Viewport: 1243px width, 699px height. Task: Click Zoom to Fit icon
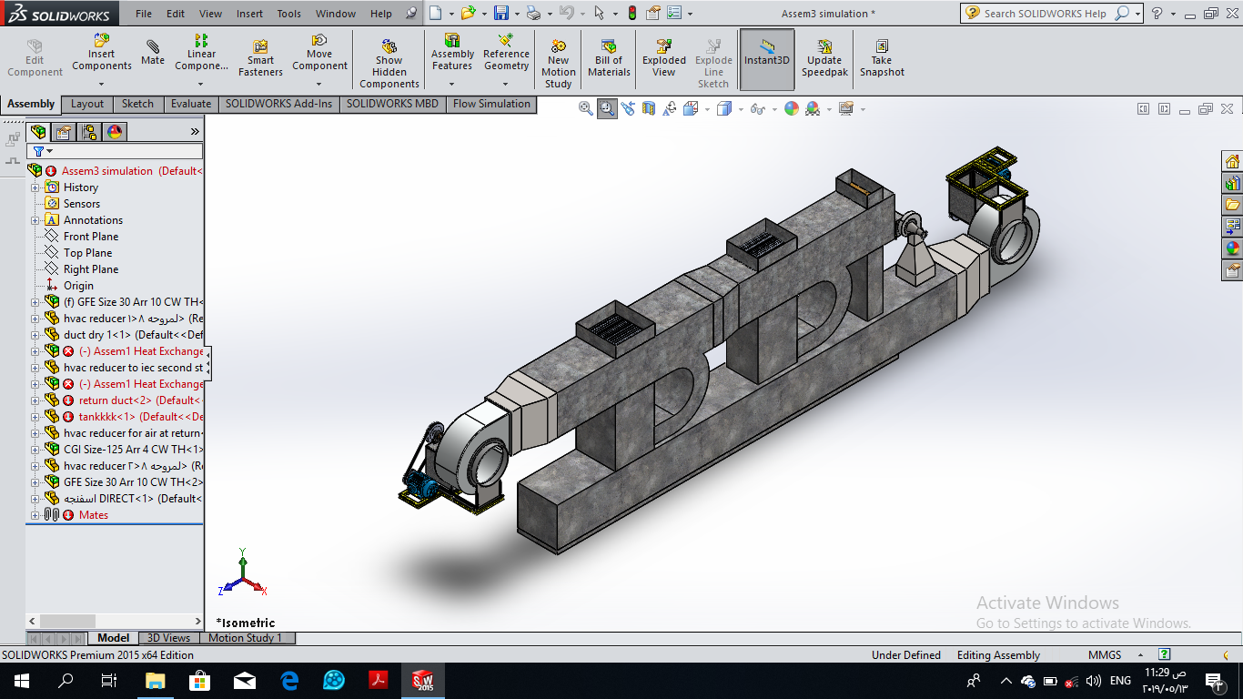tap(587, 108)
